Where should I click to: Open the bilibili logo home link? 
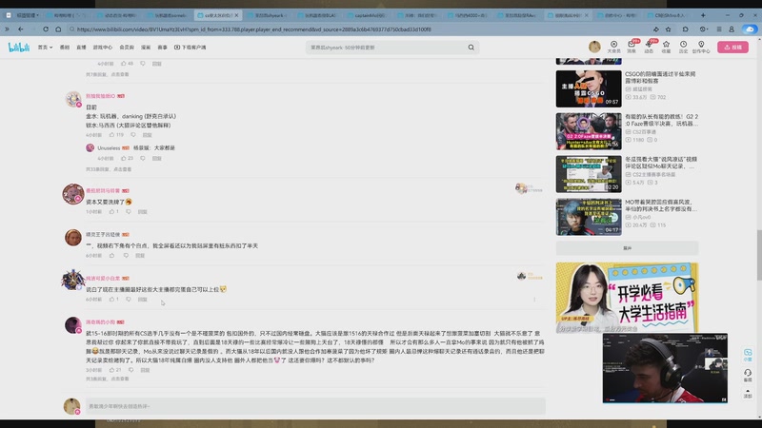pyautogui.click(x=18, y=47)
